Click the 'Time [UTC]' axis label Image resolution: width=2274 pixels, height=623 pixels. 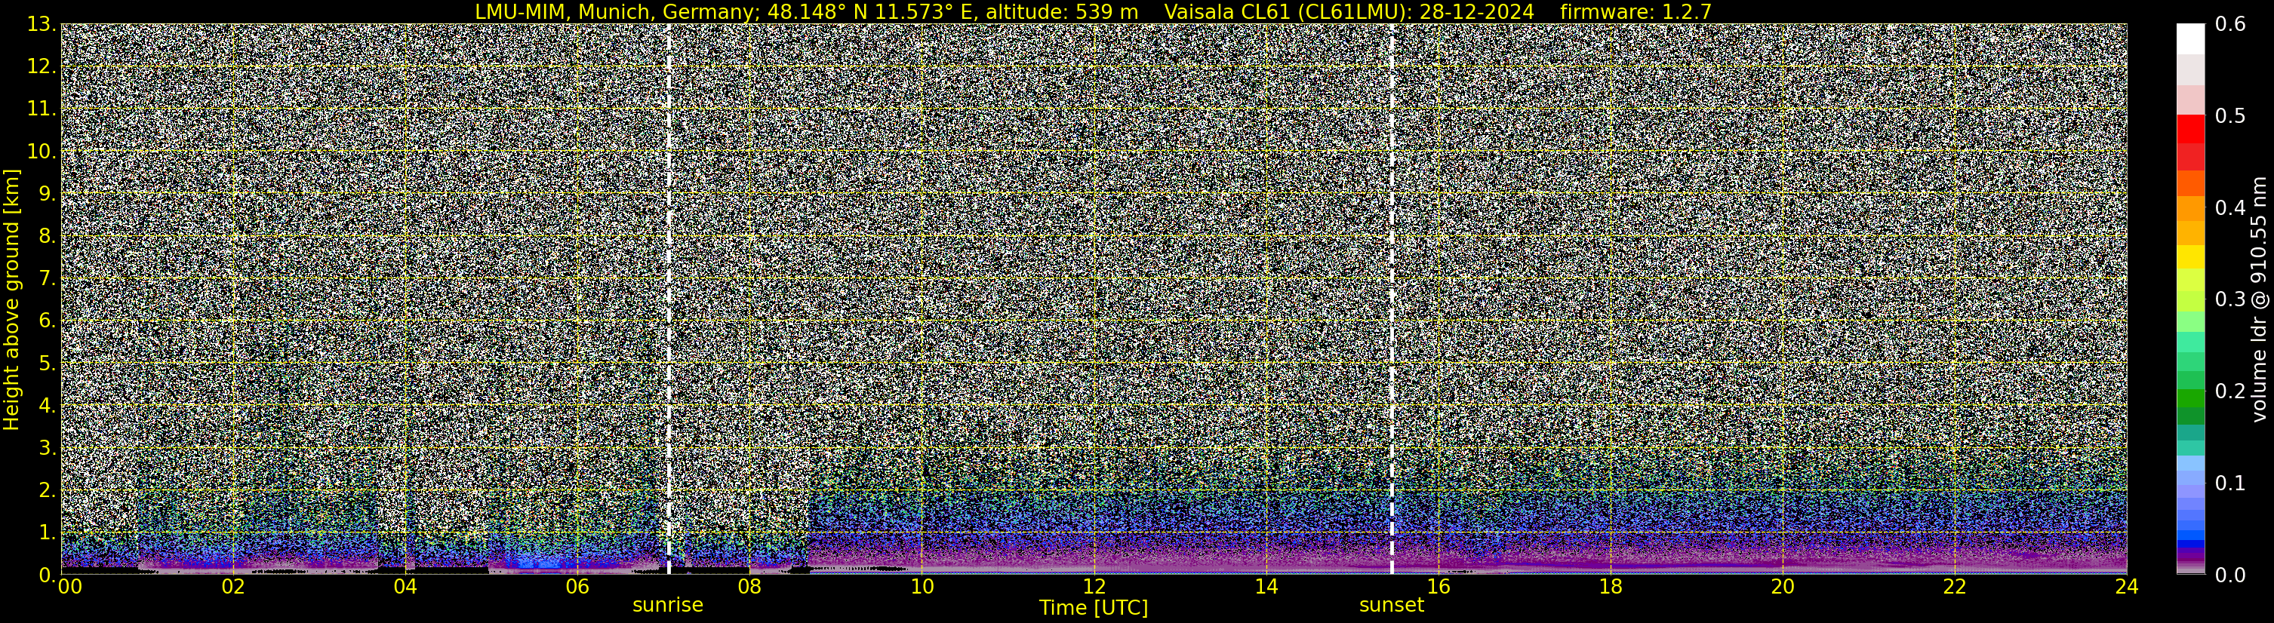(1094, 608)
